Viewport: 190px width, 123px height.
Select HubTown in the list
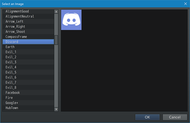click(x=28, y=108)
